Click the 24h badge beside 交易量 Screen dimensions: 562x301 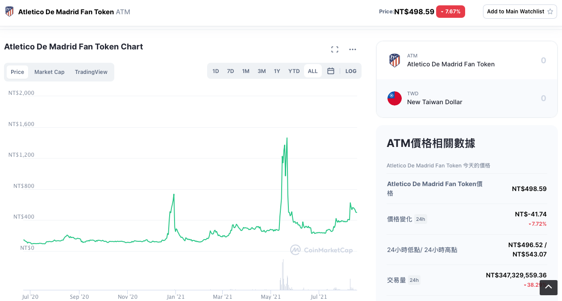(x=414, y=280)
